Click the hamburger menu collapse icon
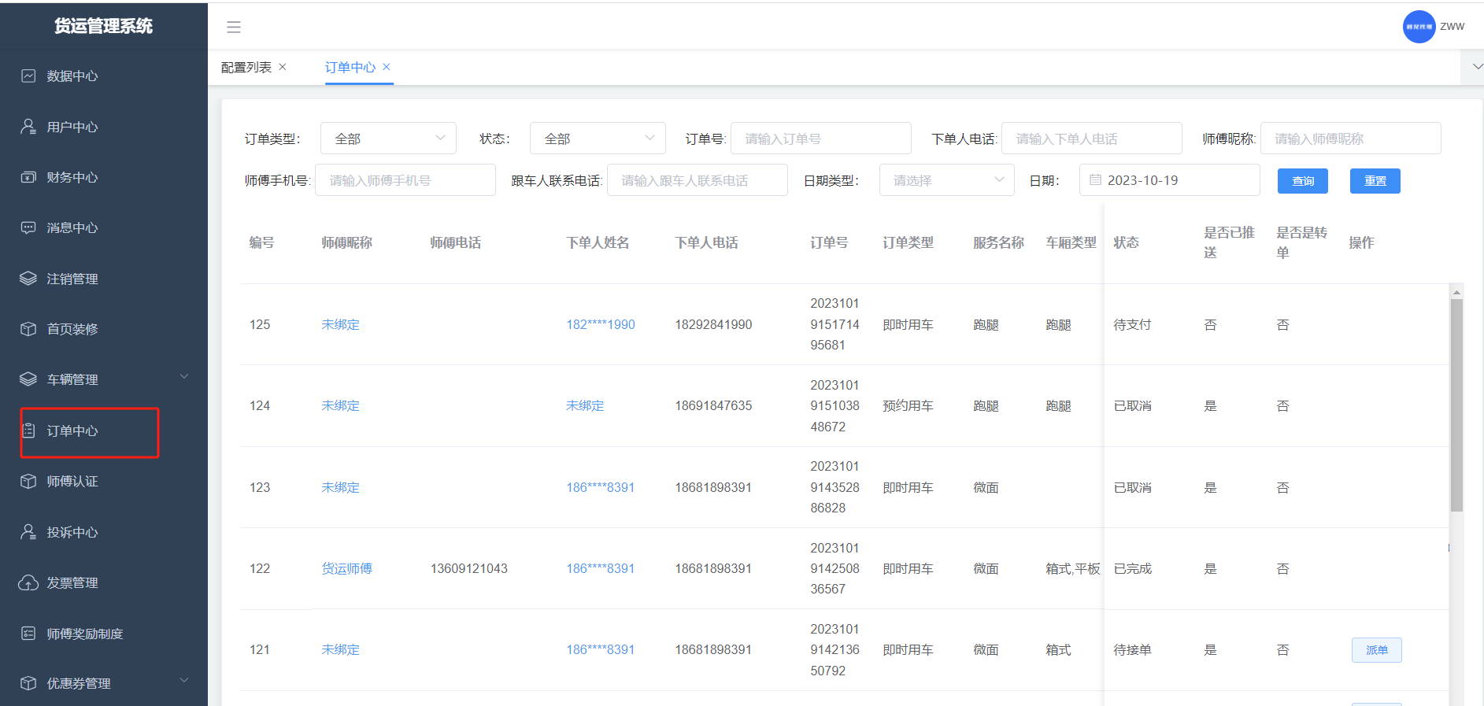1484x706 pixels. point(234,28)
